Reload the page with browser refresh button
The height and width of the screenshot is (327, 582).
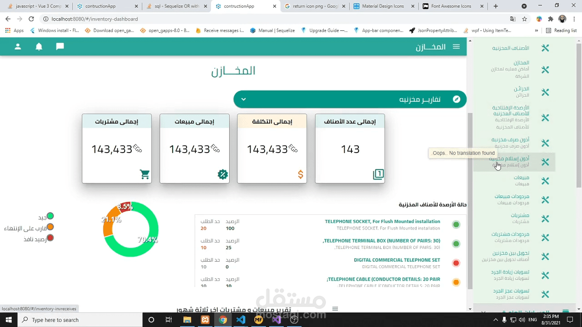coord(31,19)
